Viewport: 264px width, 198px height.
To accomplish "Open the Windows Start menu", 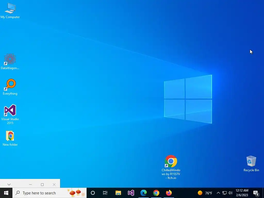I will click(6, 193).
